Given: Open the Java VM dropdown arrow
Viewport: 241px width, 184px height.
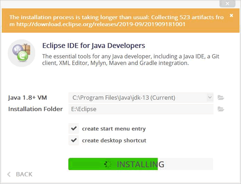Looking at the screenshot, I should [210, 98].
